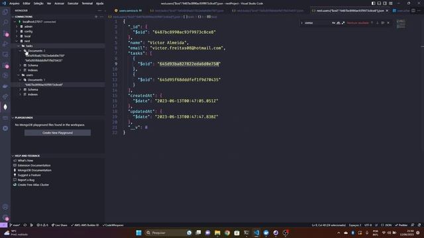
Task: Open the Terminal menu
Action: pos(87,3)
